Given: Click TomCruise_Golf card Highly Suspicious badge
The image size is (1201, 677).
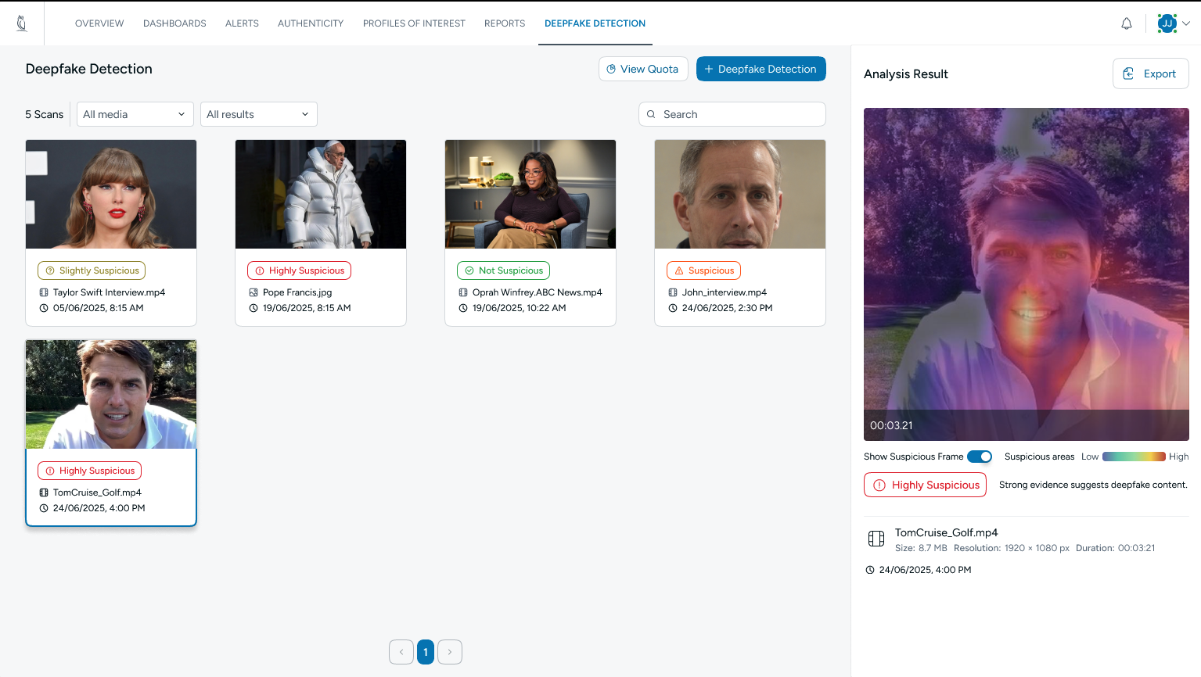Looking at the screenshot, I should tap(89, 471).
